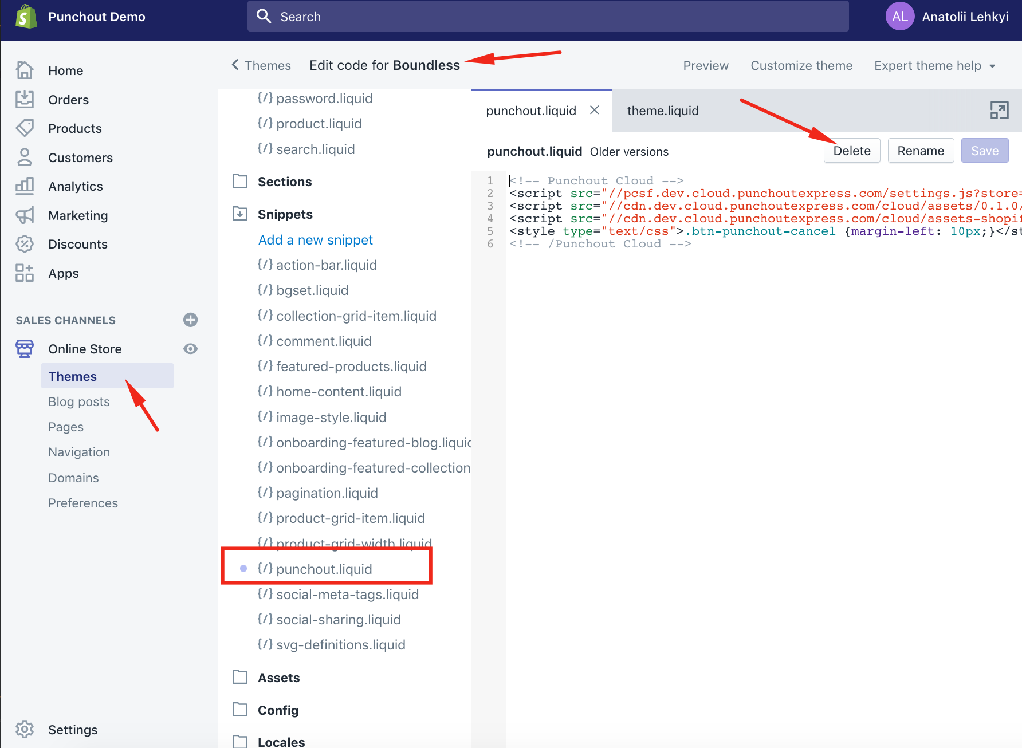The image size is (1022, 748).
Task: Collapse the Snippets folder
Action: [x=285, y=214]
